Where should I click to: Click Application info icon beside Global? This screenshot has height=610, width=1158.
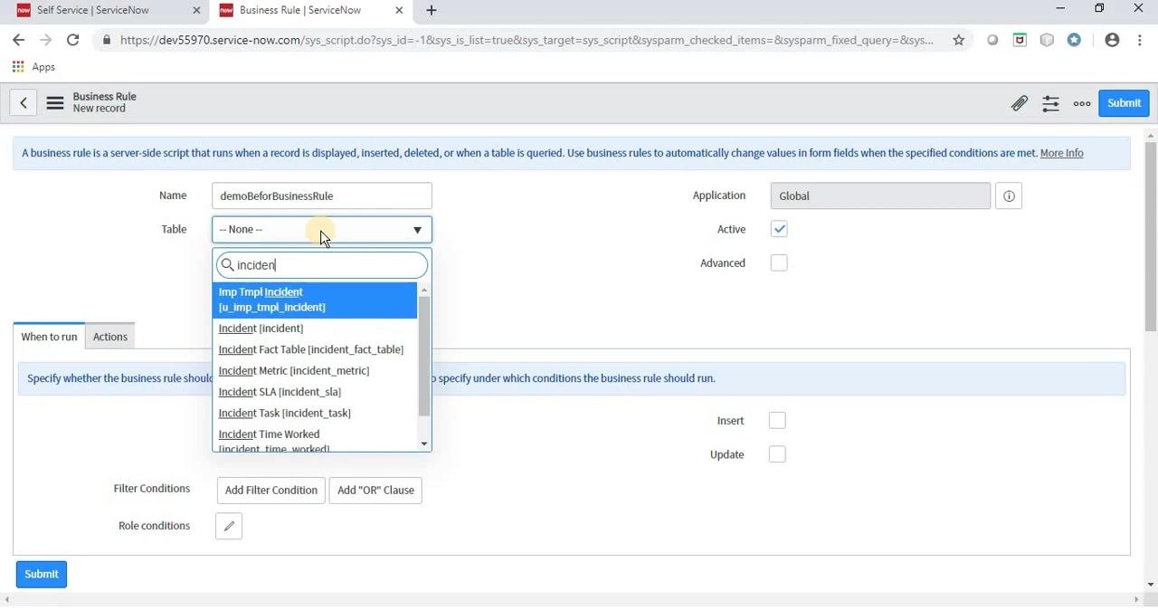[1009, 195]
